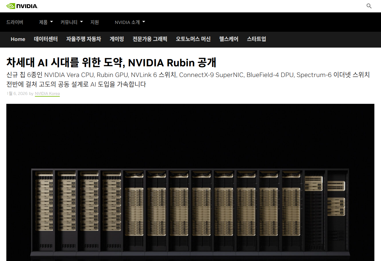The width and height of the screenshot is (381, 261).
Task: Expand the NVIDIA 소개 dropdown
Action: tap(130, 22)
